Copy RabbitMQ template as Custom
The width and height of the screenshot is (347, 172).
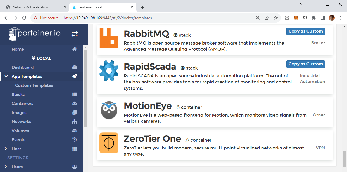click(305, 31)
